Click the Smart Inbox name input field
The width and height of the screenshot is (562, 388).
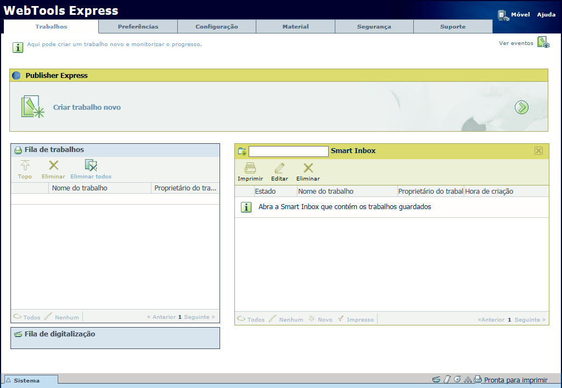pos(289,151)
